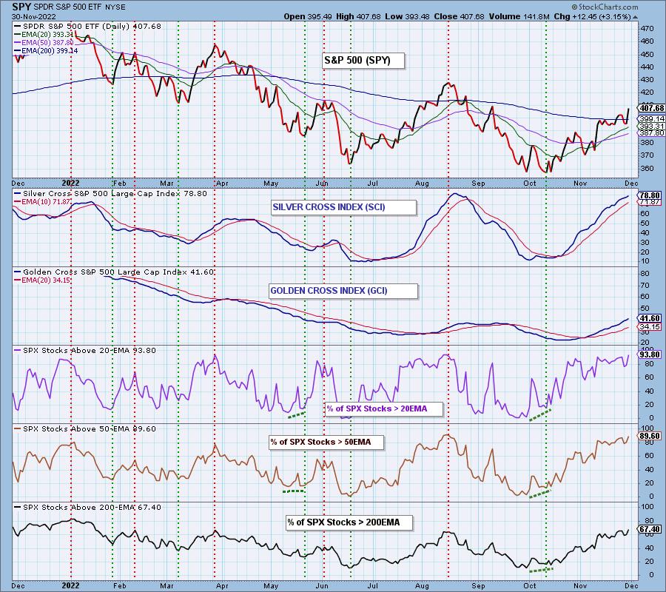Click the 'Close 407.68' header value

pos(457,16)
